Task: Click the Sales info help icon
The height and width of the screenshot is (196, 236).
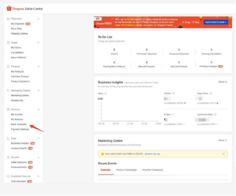Action: (105, 93)
